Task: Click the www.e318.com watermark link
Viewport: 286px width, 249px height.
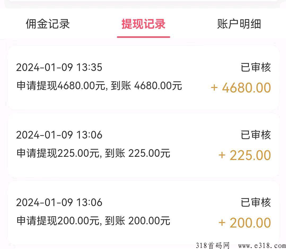Action: click(x=262, y=246)
